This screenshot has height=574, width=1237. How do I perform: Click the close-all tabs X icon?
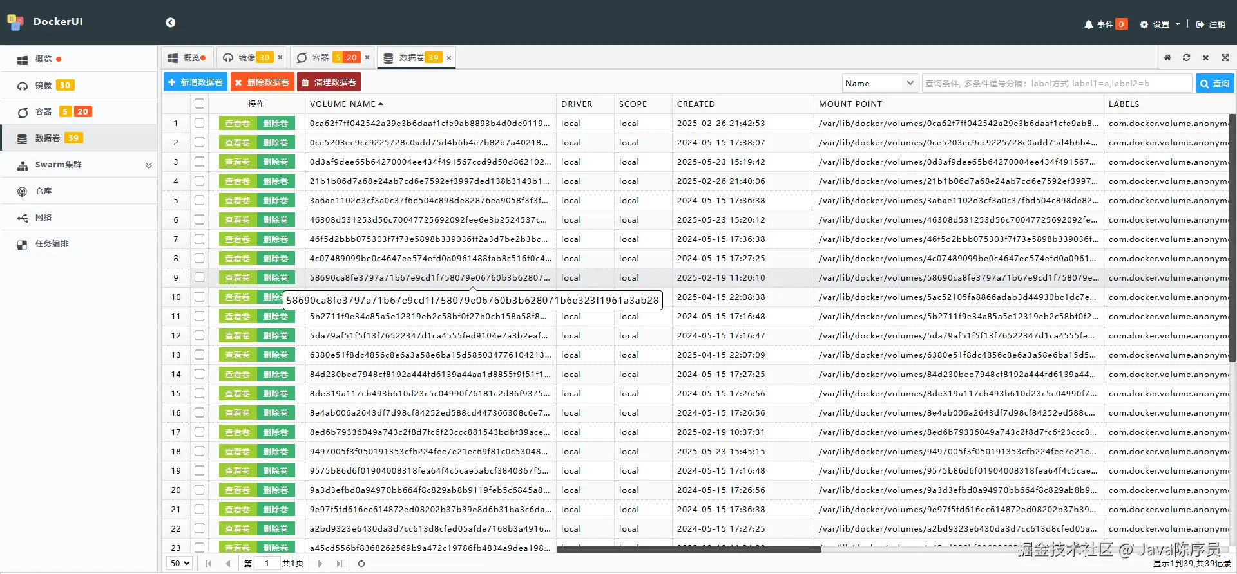coord(1205,58)
